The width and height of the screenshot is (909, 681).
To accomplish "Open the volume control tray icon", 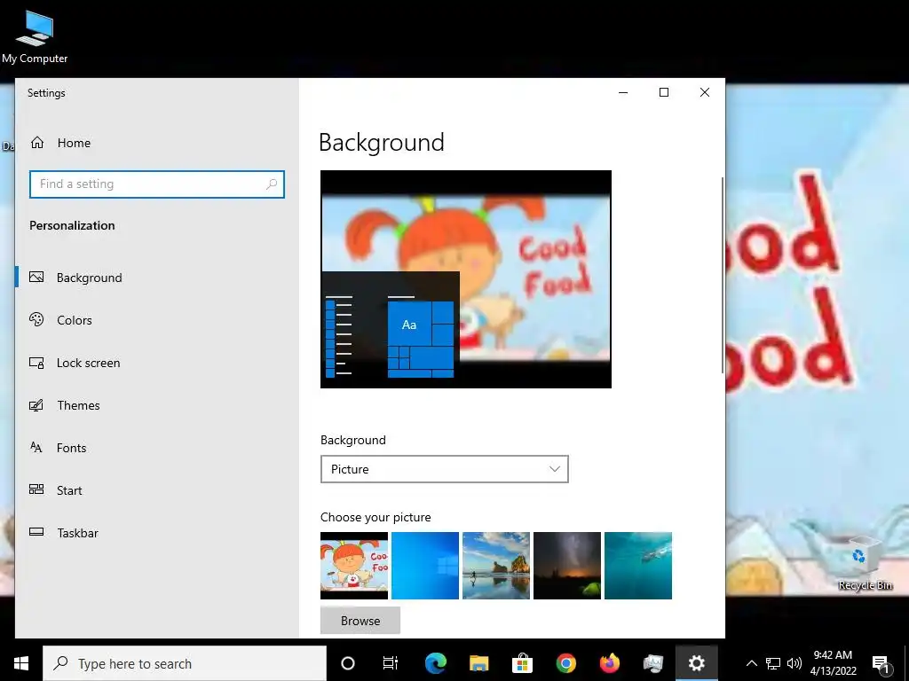I will click(794, 663).
